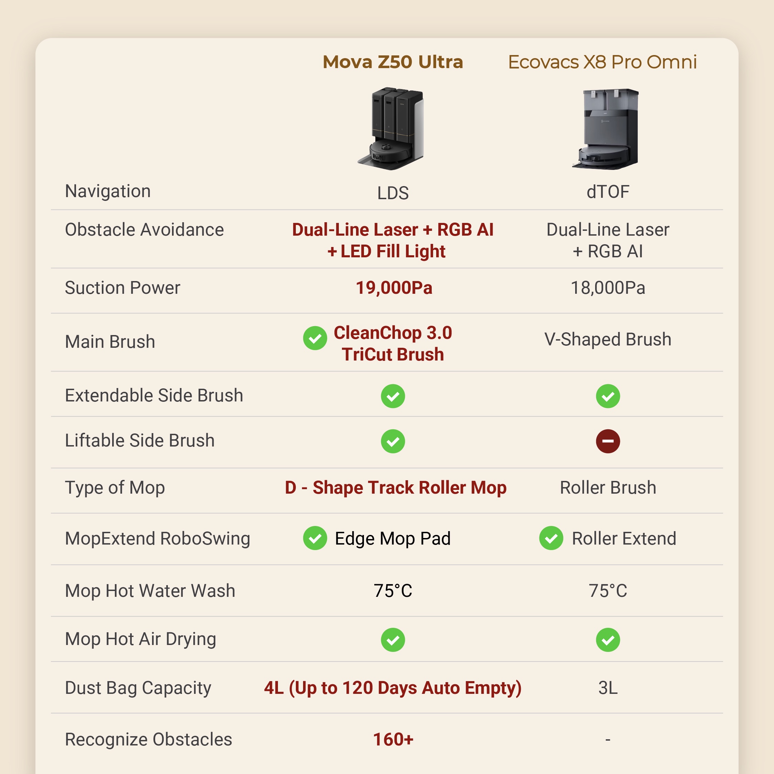The image size is (774, 774).
Task: Select the 19,000Pa suction power value
Action: [x=394, y=288]
